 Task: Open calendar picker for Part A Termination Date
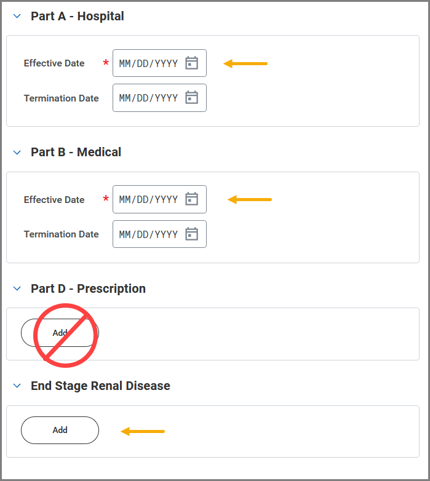192,98
